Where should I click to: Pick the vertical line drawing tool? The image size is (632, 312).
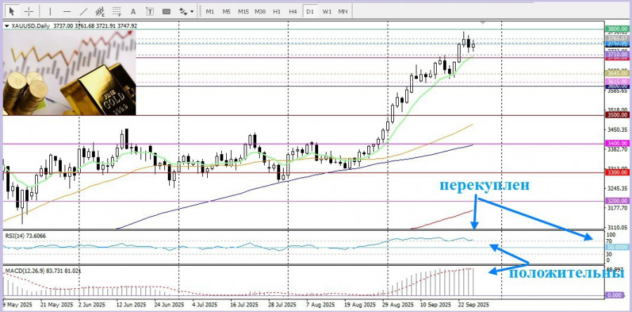tap(48, 11)
